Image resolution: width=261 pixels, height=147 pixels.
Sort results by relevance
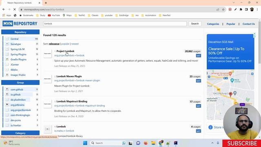click(x=54, y=44)
